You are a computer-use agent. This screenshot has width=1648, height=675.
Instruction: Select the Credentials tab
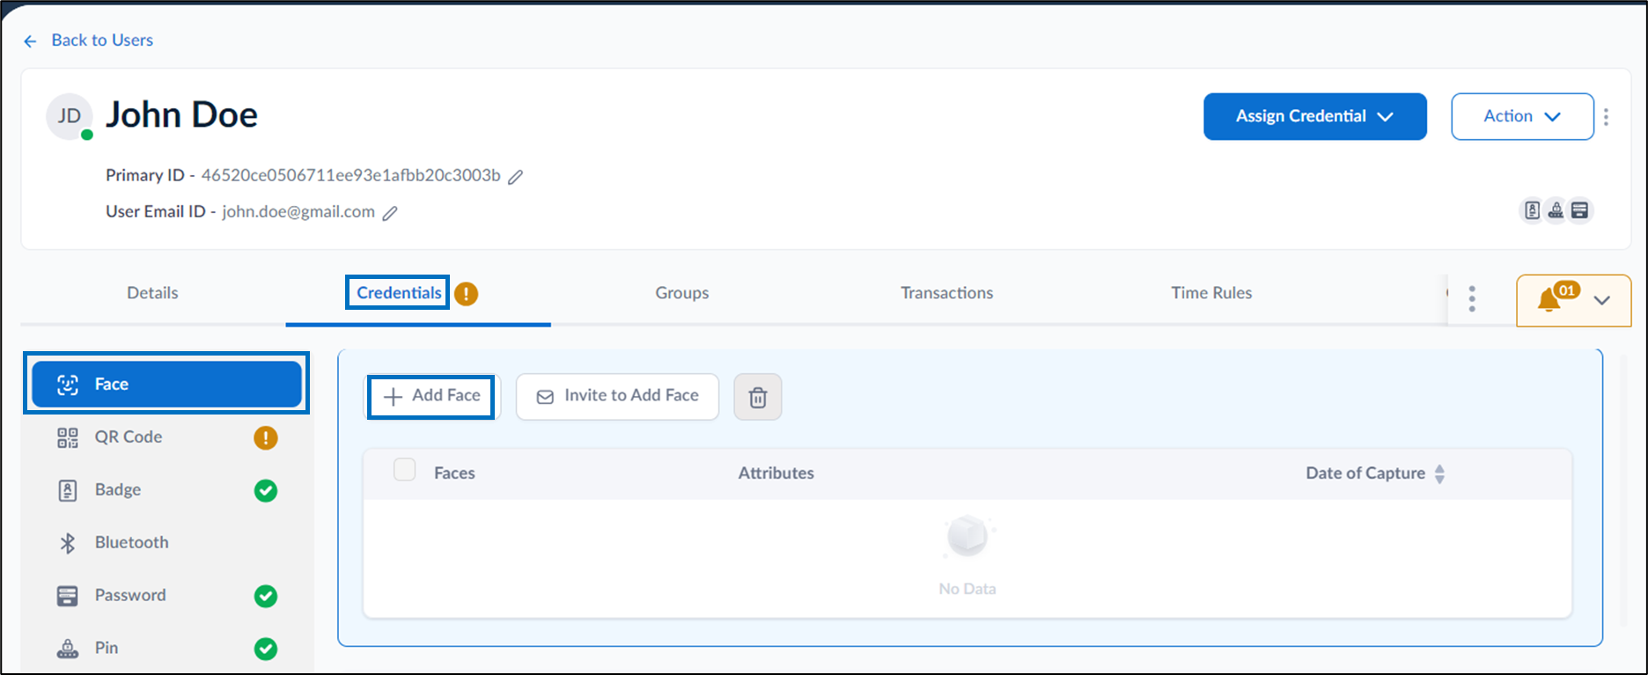(x=399, y=293)
